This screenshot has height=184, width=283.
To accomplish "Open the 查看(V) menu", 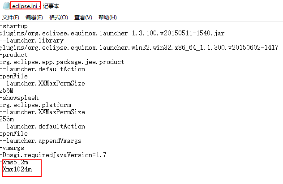I will pos(83,17).
